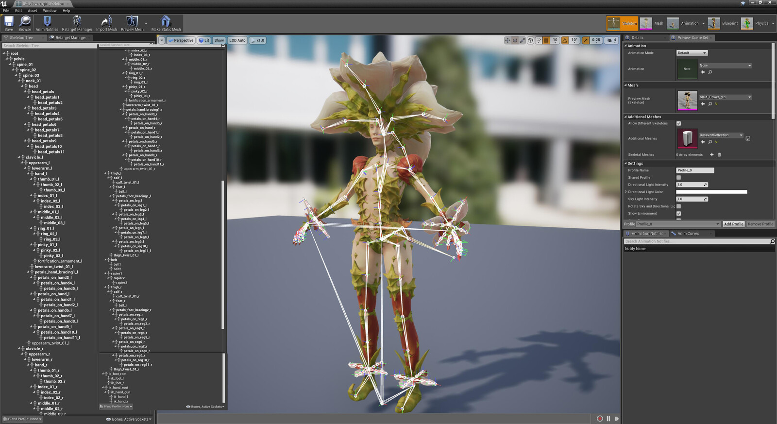
Task: Click the Directional Light Color white swatch
Action: pos(711,192)
